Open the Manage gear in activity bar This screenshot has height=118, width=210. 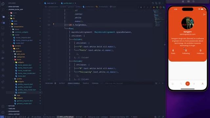[x=3, y=112]
